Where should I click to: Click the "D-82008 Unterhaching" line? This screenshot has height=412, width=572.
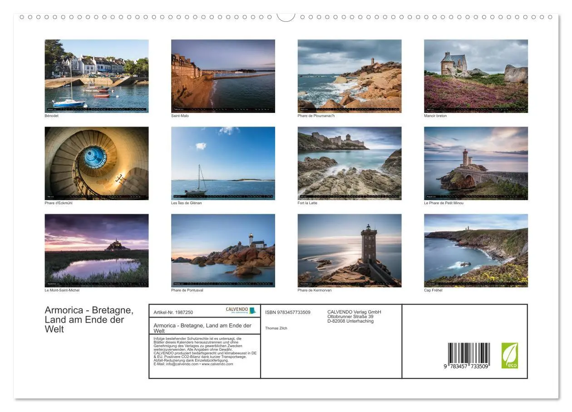350,321
